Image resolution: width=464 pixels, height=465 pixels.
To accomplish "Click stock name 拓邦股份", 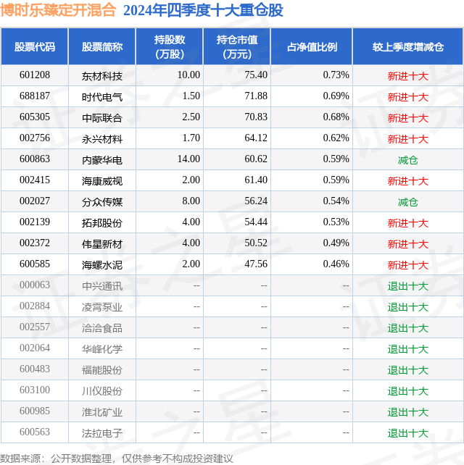I will pyautogui.click(x=102, y=223).
